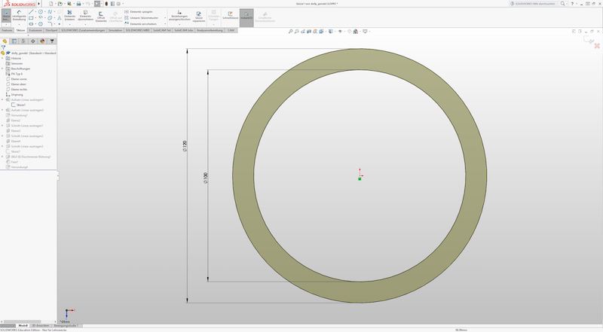Click the Ø120 outer diameter dimension

(185, 146)
